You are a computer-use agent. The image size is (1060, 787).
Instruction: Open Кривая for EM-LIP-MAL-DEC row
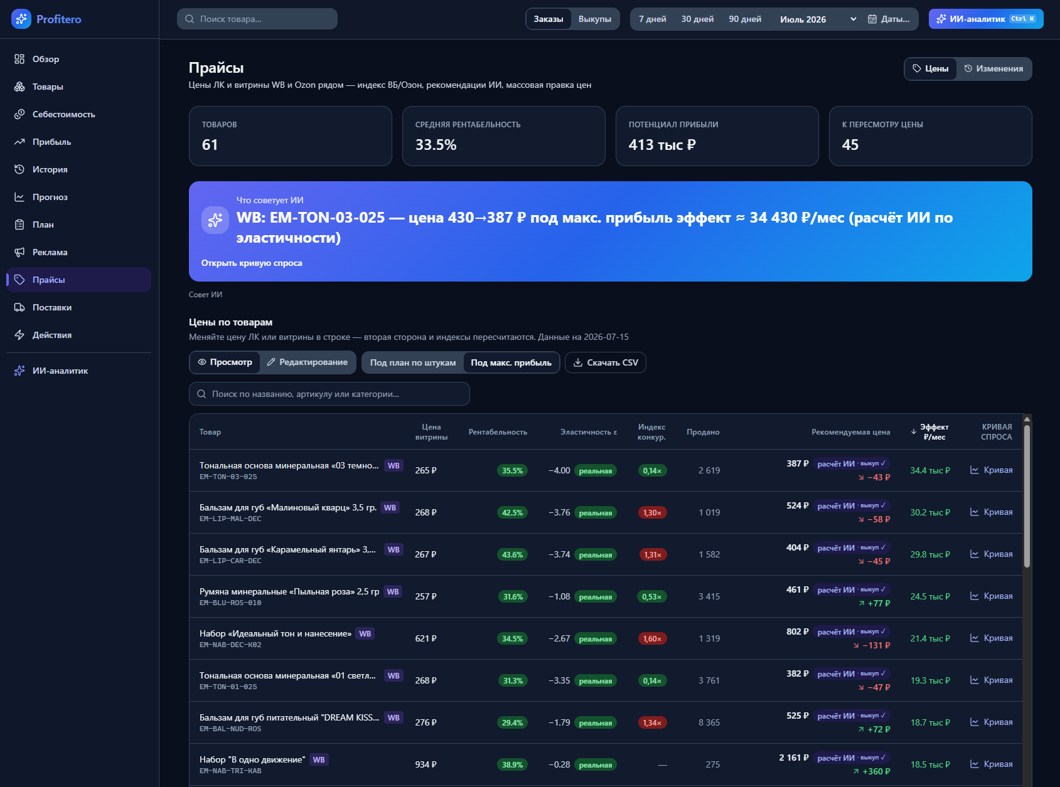992,512
